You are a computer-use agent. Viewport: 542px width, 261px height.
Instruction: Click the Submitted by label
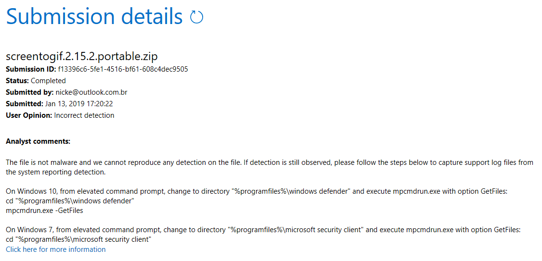tap(30, 92)
